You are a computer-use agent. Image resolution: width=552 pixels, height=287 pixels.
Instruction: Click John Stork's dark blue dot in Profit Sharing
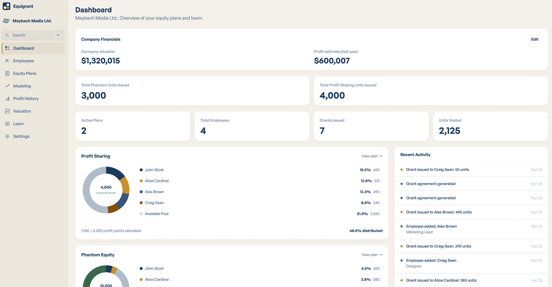[x=141, y=170]
